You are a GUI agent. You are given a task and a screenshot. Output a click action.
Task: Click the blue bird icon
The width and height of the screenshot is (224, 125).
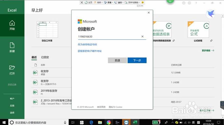(210, 14)
